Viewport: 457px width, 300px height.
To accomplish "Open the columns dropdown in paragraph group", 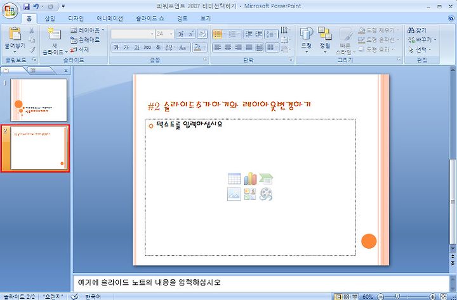I will tap(272, 47).
